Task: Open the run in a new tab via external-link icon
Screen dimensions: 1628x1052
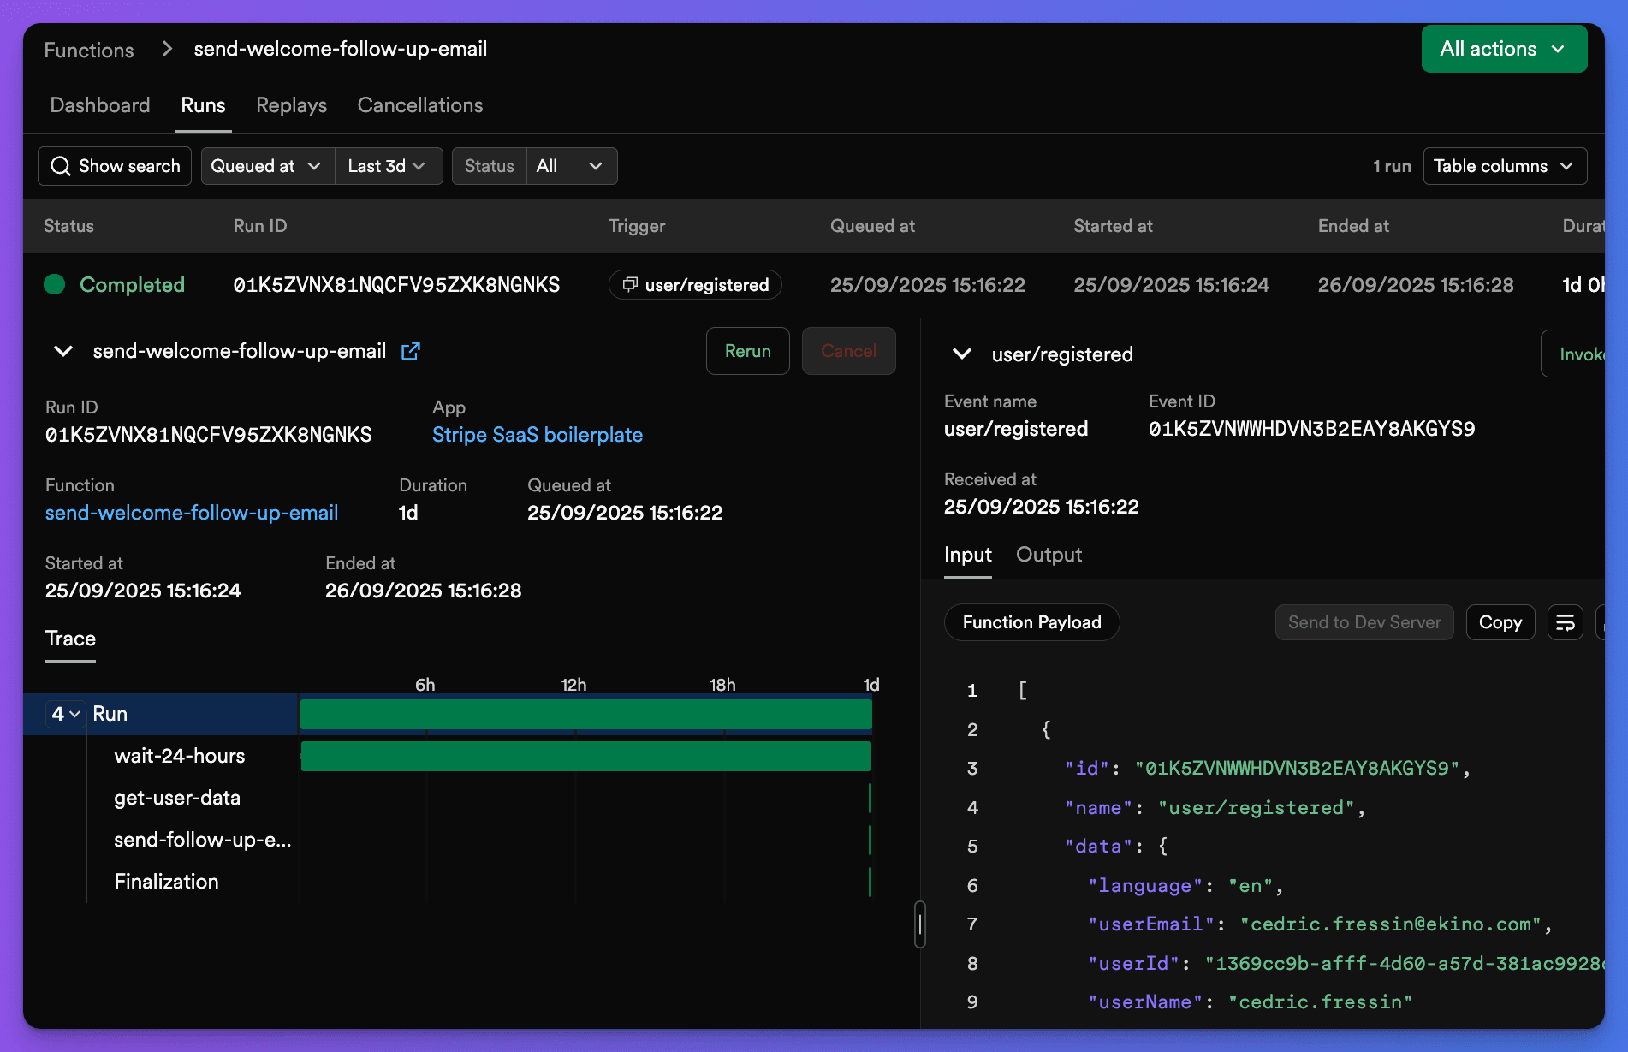Action: tap(411, 351)
